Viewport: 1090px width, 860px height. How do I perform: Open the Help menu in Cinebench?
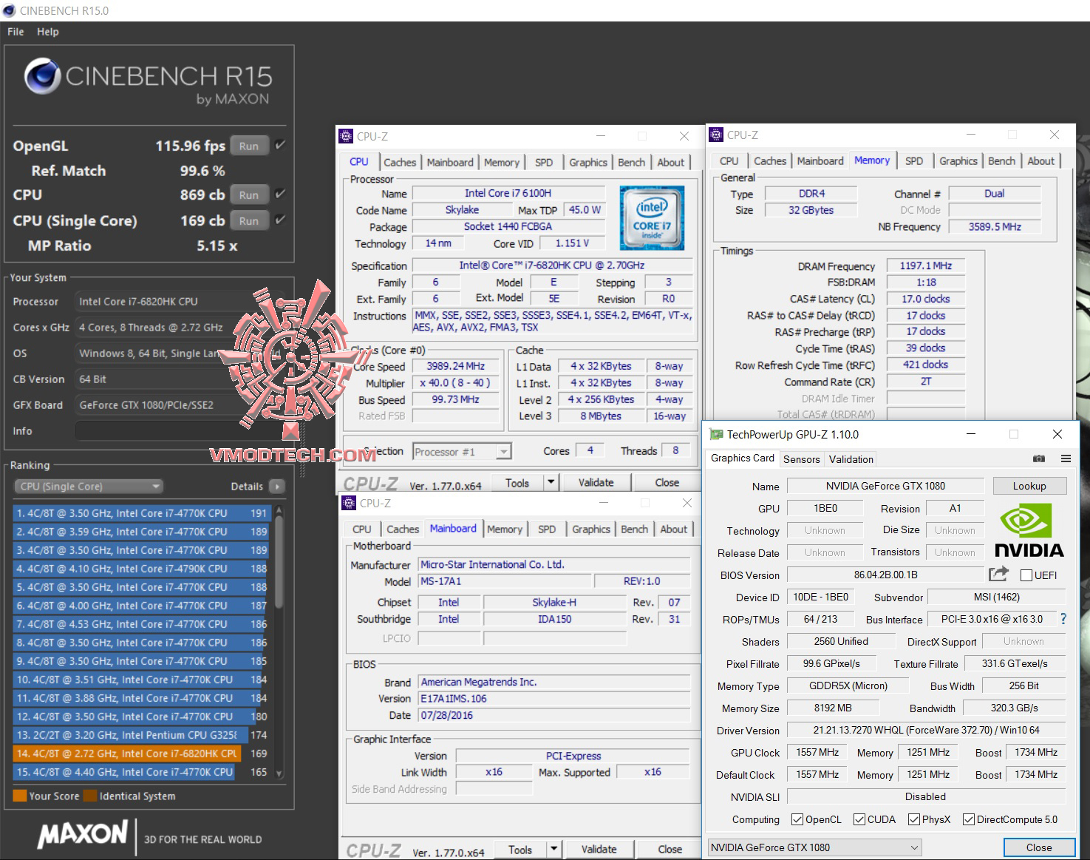pos(47,32)
